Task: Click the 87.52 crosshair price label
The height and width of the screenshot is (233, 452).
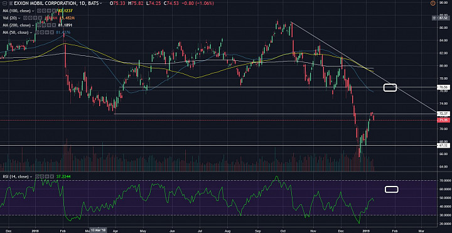Action: (443, 18)
